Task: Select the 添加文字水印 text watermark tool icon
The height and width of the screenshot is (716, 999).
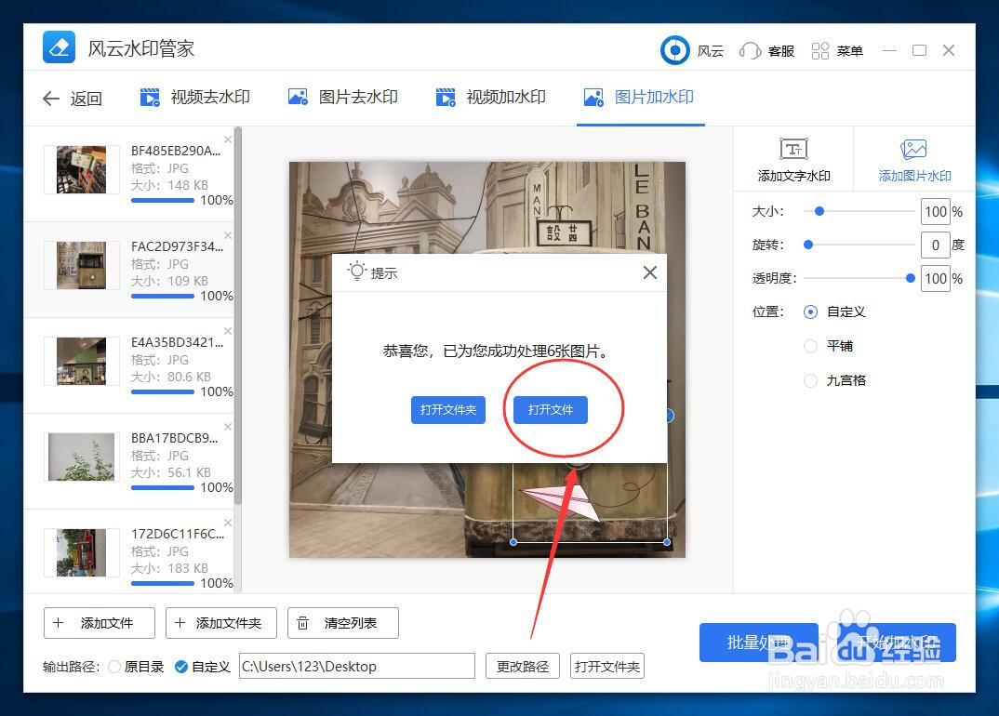Action: pyautogui.click(x=793, y=149)
